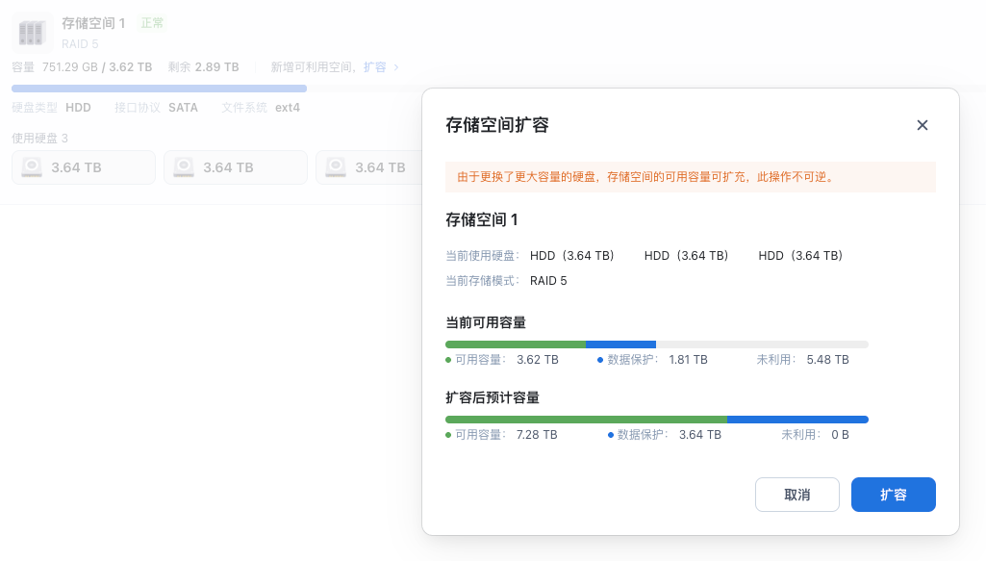Confirm expansion with the blue 扩容 button
This screenshot has height=561, width=986.
coord(893,494)
